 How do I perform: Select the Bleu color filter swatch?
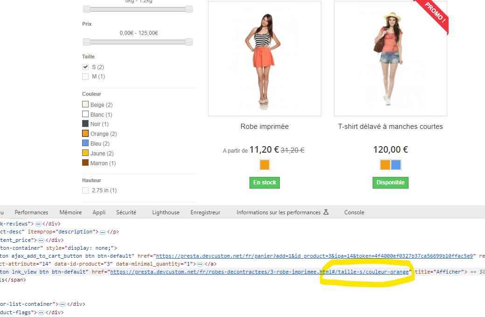tap(85, 143)
